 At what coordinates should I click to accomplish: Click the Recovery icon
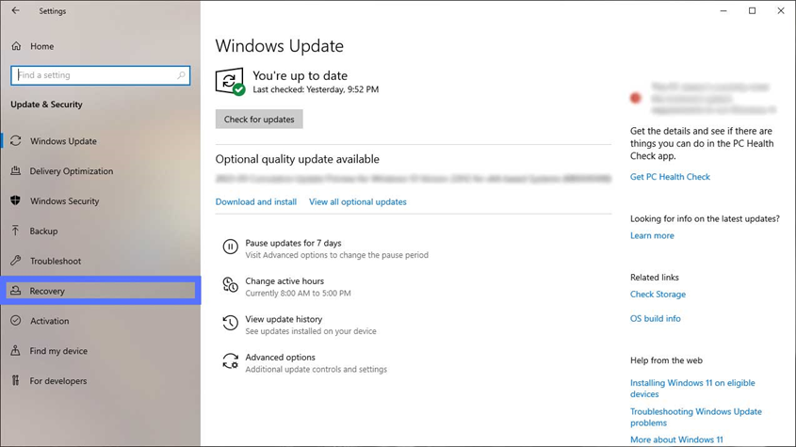(16, 291)
